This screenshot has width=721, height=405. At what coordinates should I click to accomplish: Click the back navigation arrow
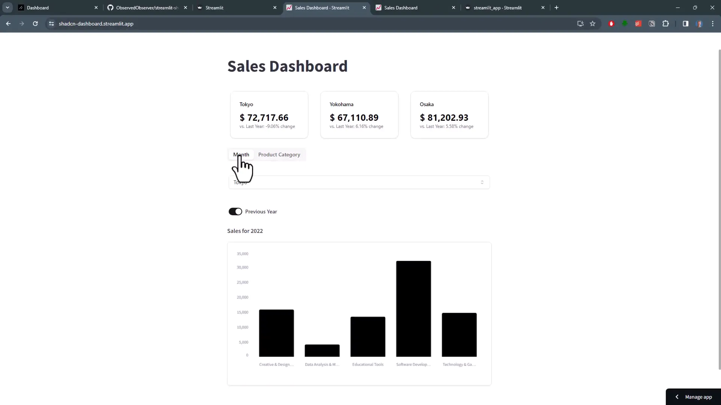(x=8, y=24)
